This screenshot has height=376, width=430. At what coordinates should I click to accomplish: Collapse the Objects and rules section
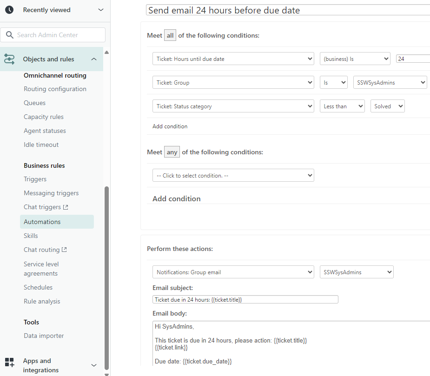point(94,59)
